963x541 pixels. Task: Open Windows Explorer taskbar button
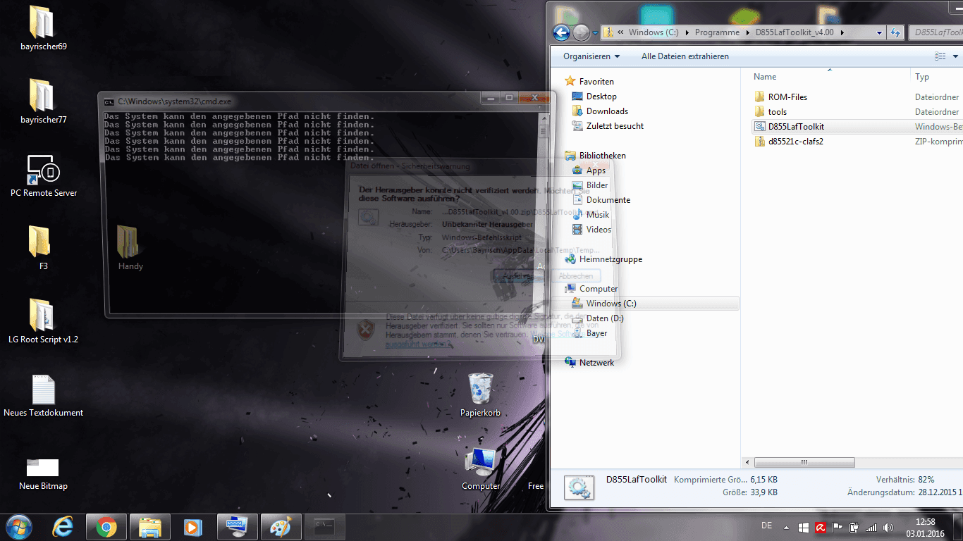coord(150,527)
